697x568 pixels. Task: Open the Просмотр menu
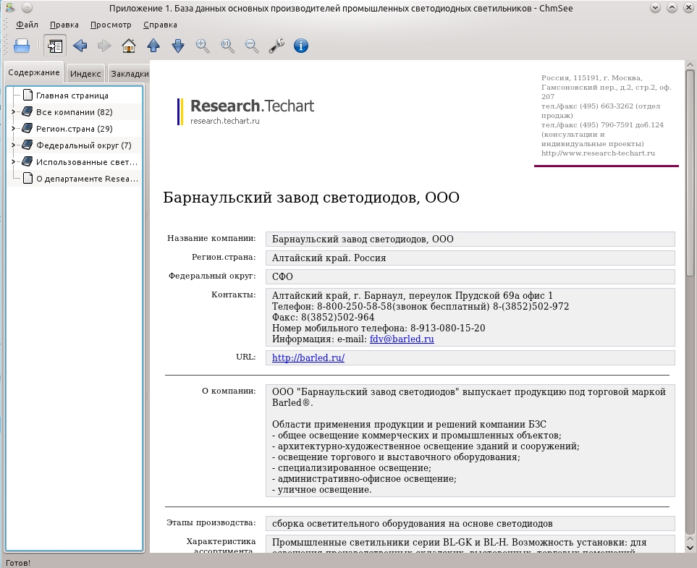pos(111,25)
